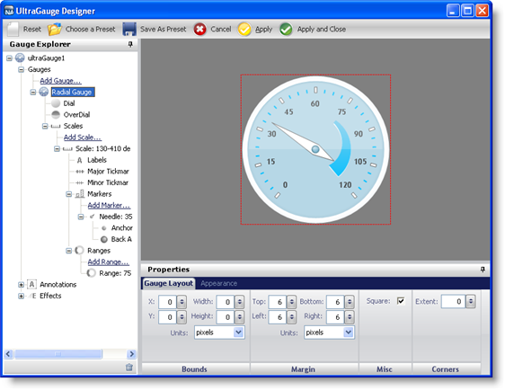Image resolution: width=505 pixels, height=390 pixels.
Task: Click the Range: 75 arc icon
Action: click(x=91, y=273)
